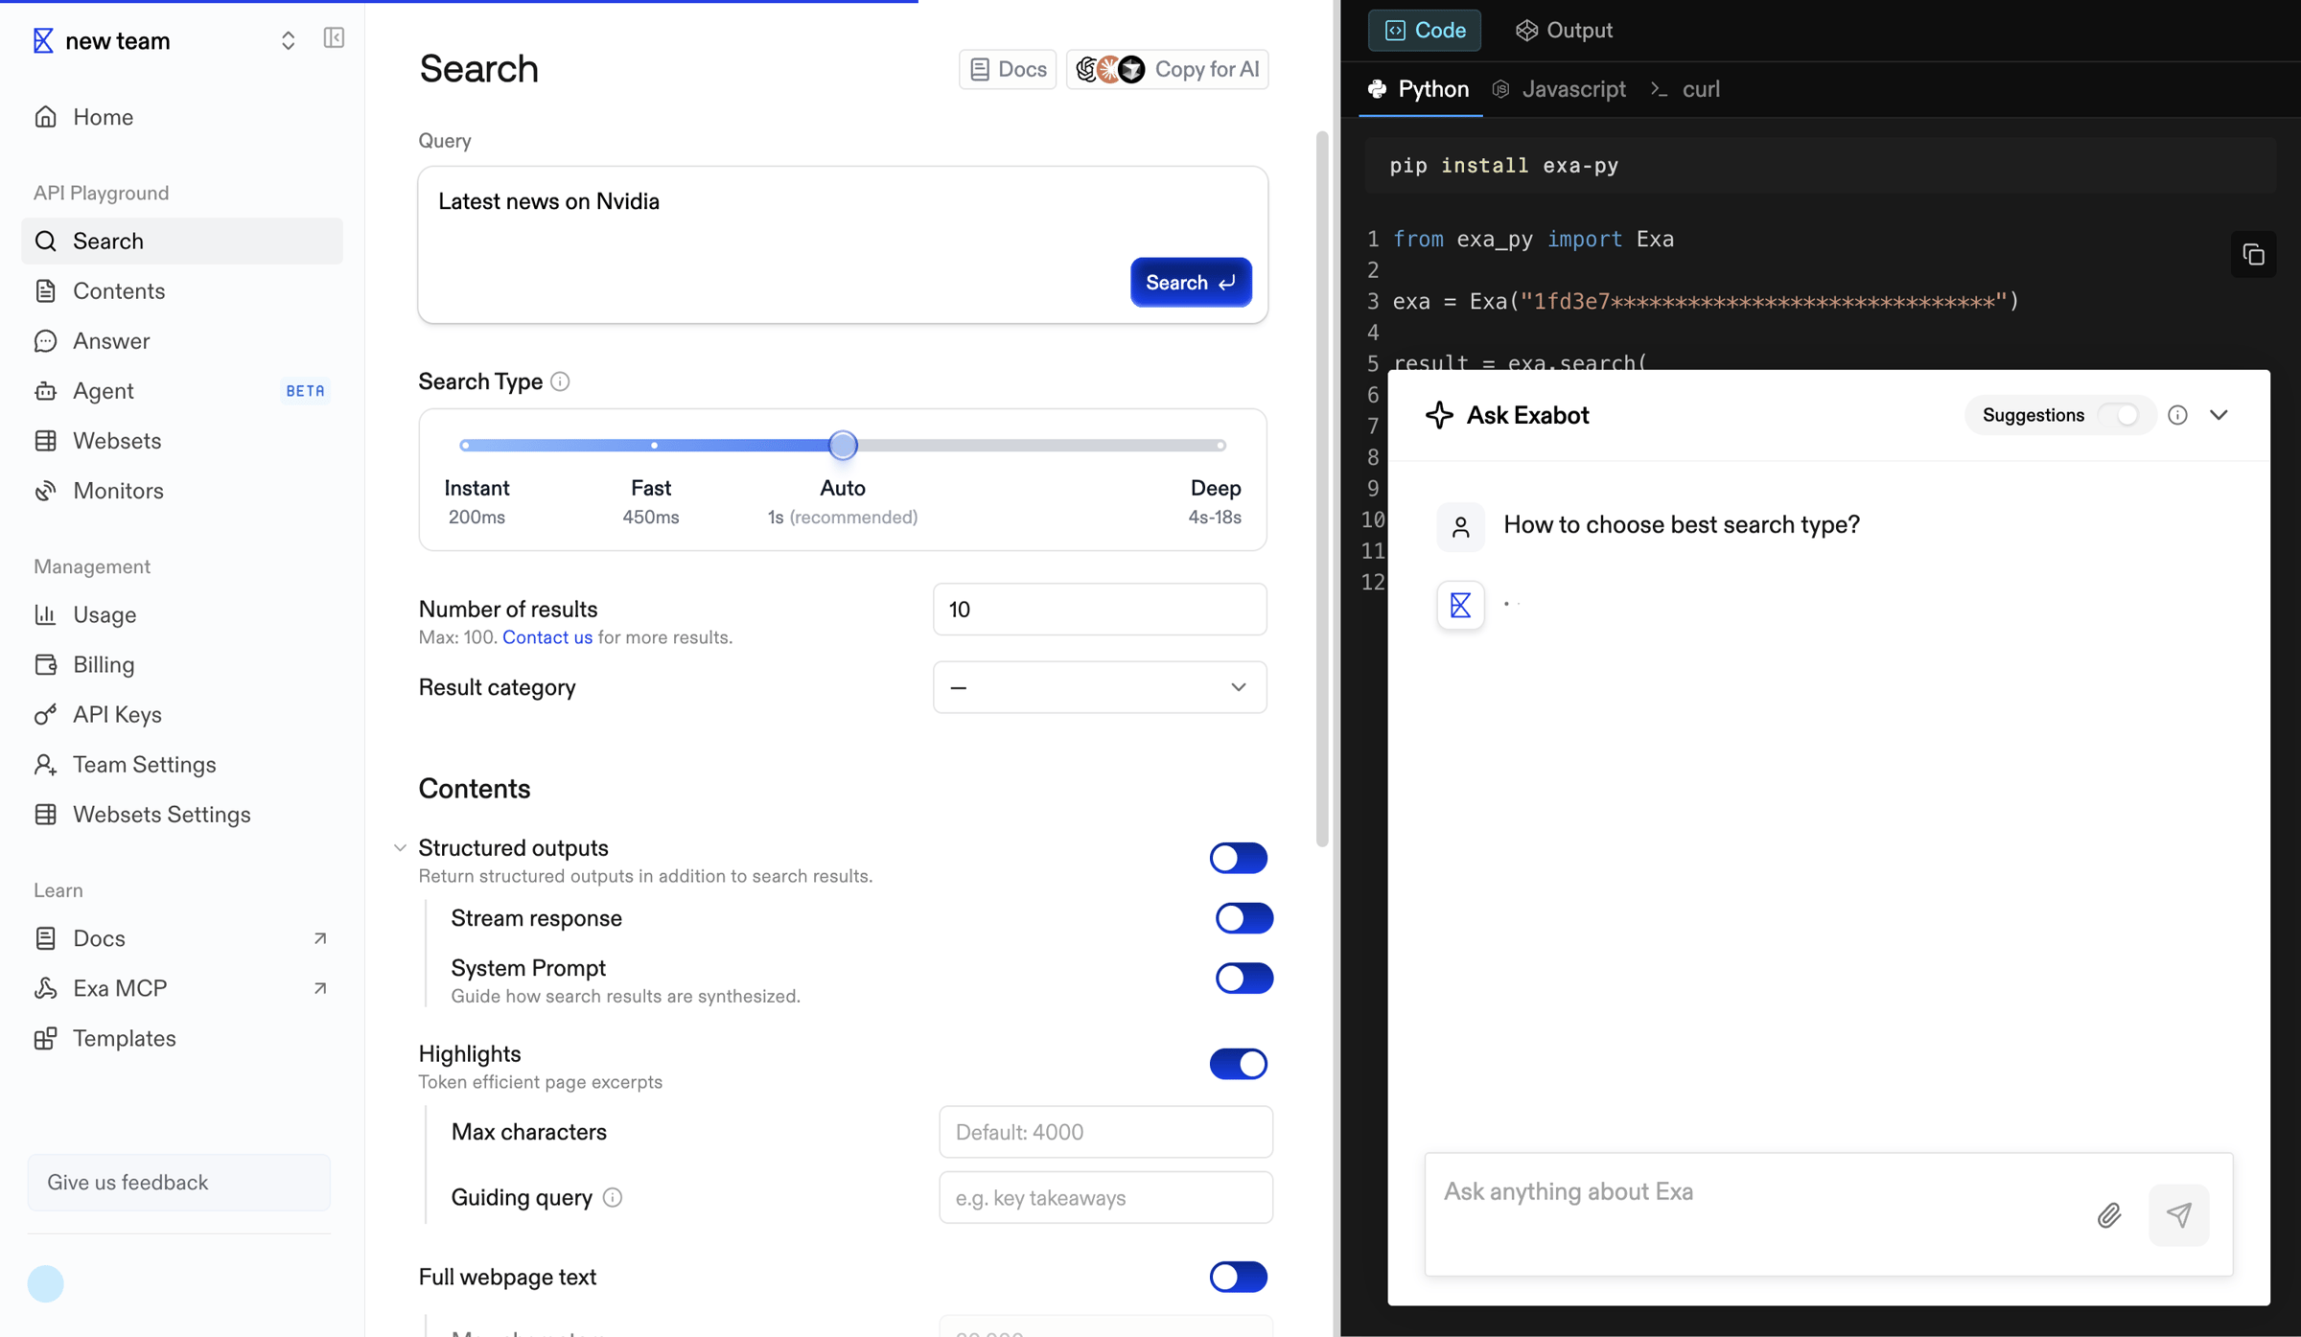Click the page vertical scrollbar
The height and width of the screenshot is (1337, 2301).
(1322, 489)
